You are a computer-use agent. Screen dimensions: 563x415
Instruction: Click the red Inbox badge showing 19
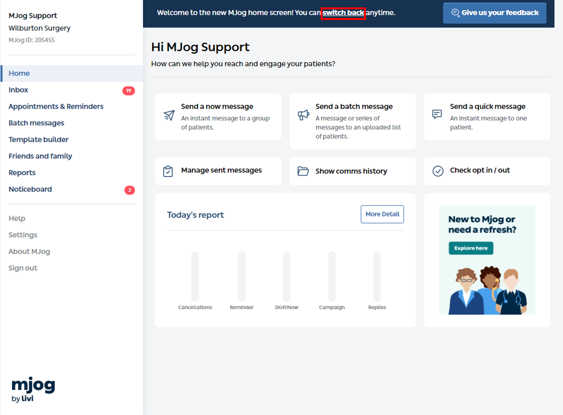tap(128, 90)
